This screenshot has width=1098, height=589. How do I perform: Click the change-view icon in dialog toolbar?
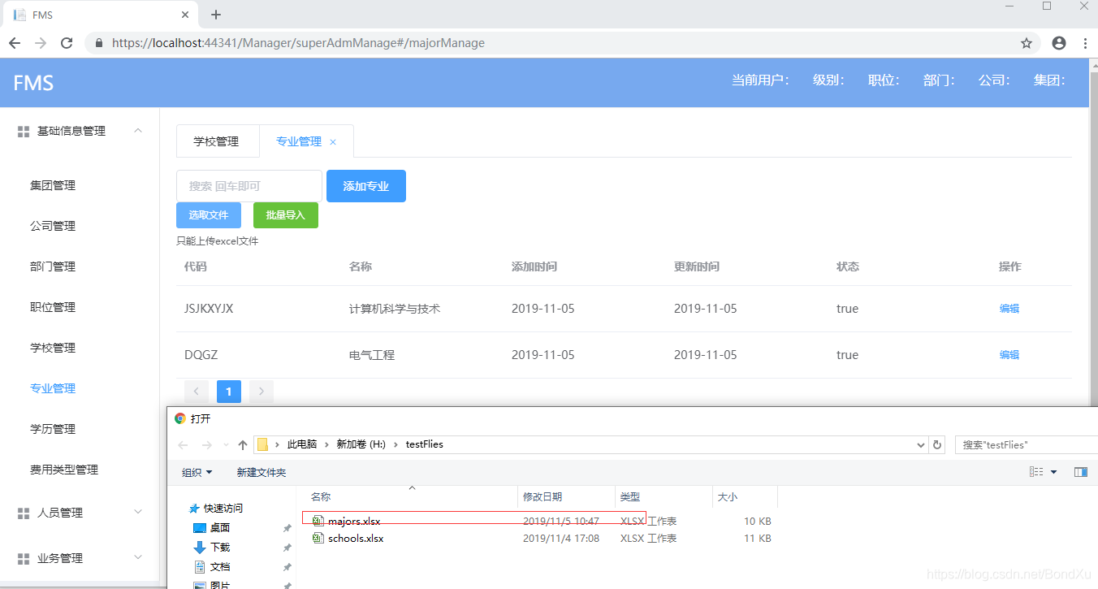[1038, 471]
